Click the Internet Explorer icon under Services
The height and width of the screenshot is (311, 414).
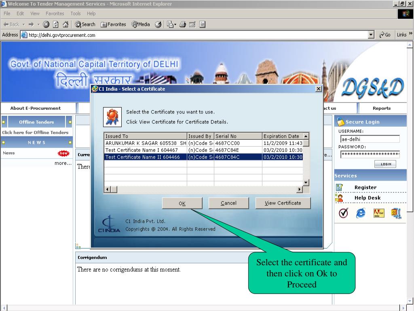click(361, 213)
